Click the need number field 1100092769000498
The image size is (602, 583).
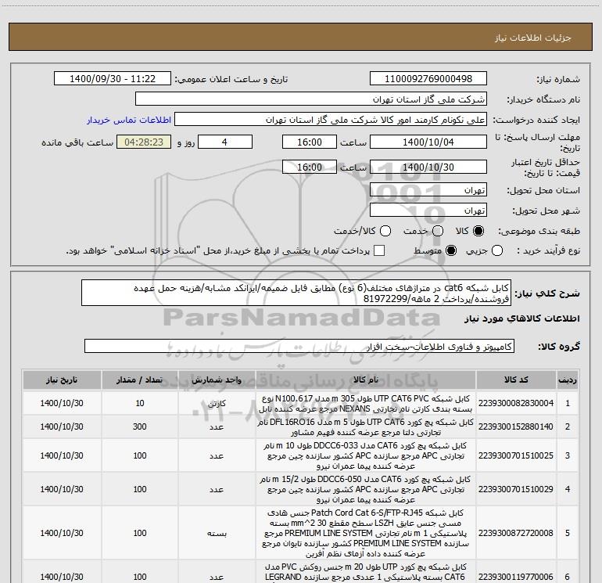click(428, 79)
